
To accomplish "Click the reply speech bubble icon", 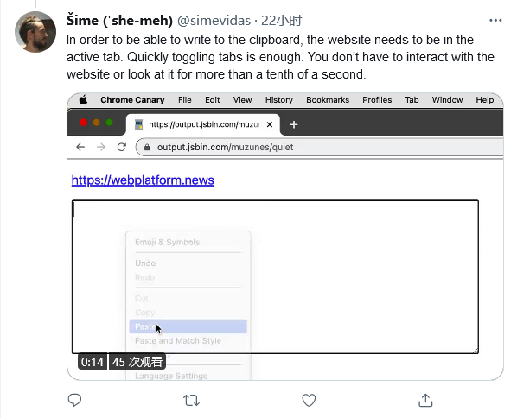I will pyautogui.click(x=74, y=400).
